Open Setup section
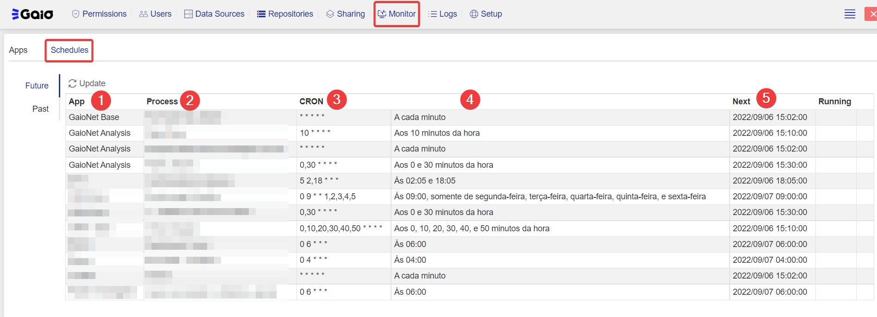The width and height of the screenshot is (877, 317). 486,14
